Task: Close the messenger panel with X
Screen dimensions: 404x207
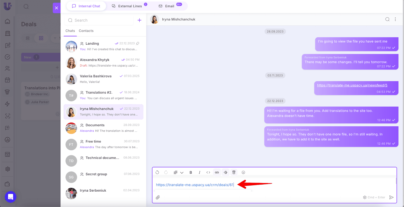Action: point(57,8)
